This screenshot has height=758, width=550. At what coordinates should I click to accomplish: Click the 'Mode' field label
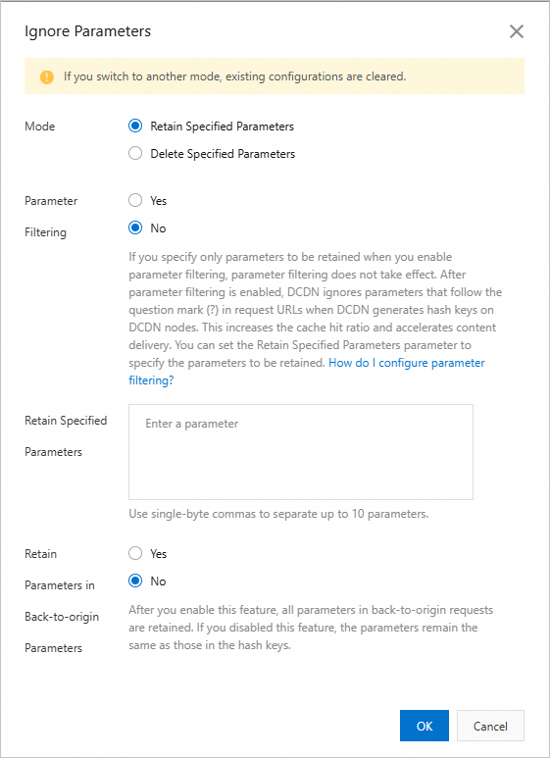(x=39, y=126)
